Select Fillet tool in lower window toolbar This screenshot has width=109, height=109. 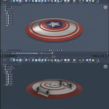36,60
